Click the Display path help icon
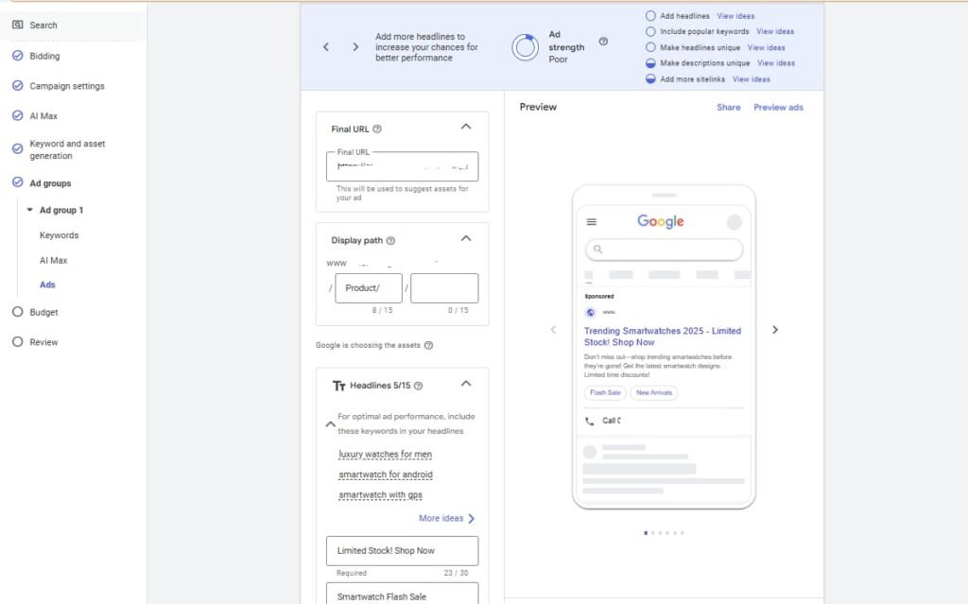This screenshot has height=604, width=968. [x=390, y=241]
